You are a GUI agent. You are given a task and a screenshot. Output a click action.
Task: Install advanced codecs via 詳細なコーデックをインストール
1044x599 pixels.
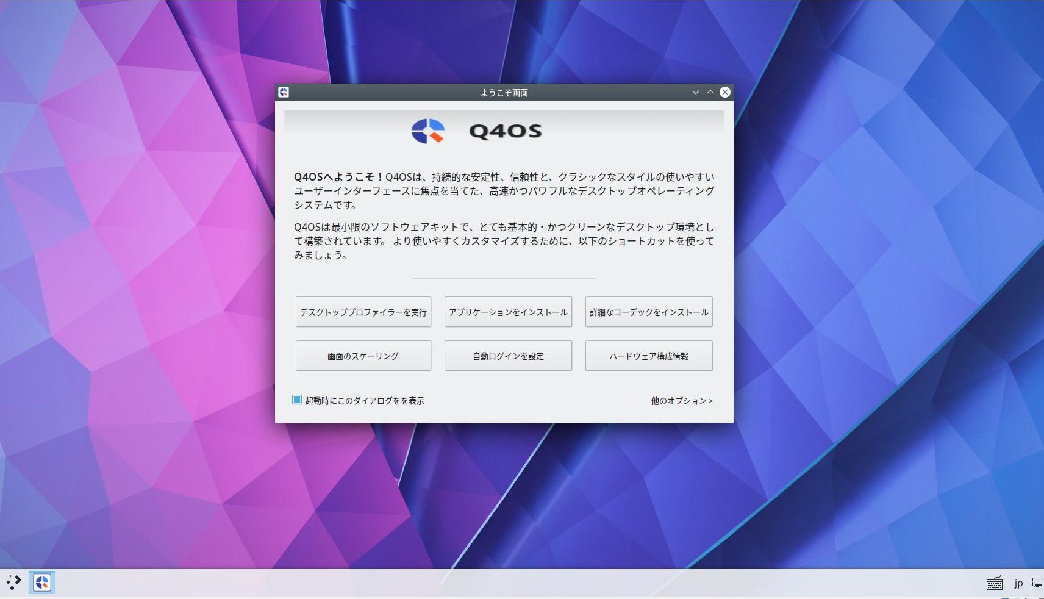click(x=649, y=312)
